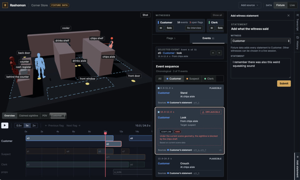Screen dimensions: 300x180
Task: Open the History side panel
Action: point(297,43)
